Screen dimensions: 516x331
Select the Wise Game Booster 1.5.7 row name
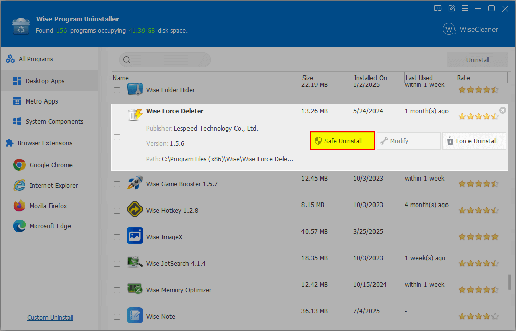(x=182, y=184)
